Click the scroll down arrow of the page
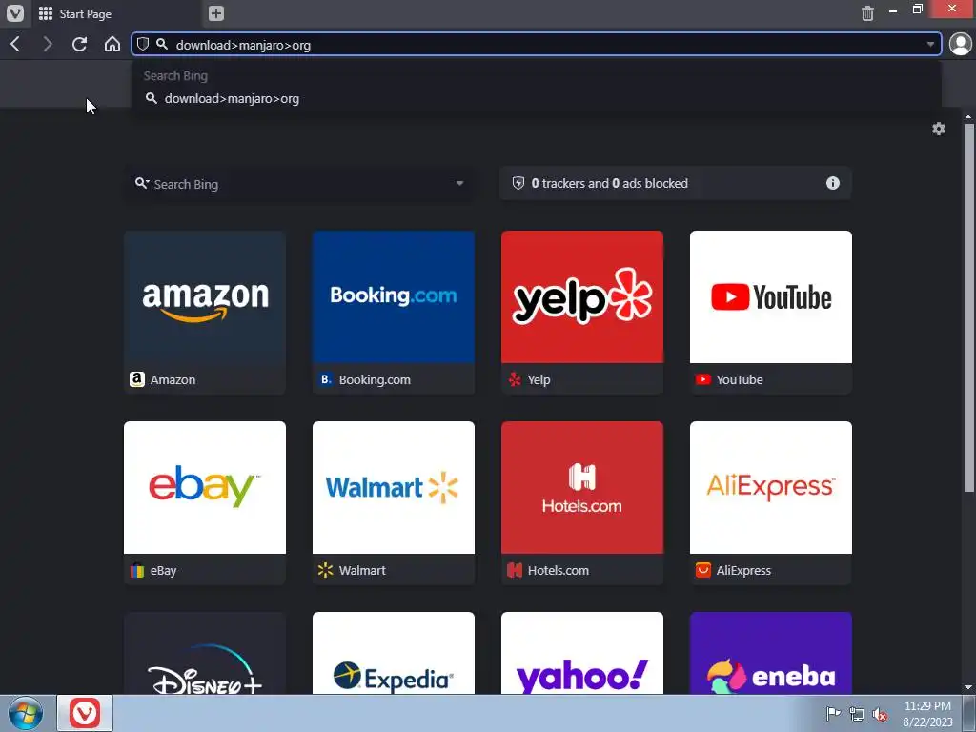Screen dimensions: 976x732 point(968,687)
